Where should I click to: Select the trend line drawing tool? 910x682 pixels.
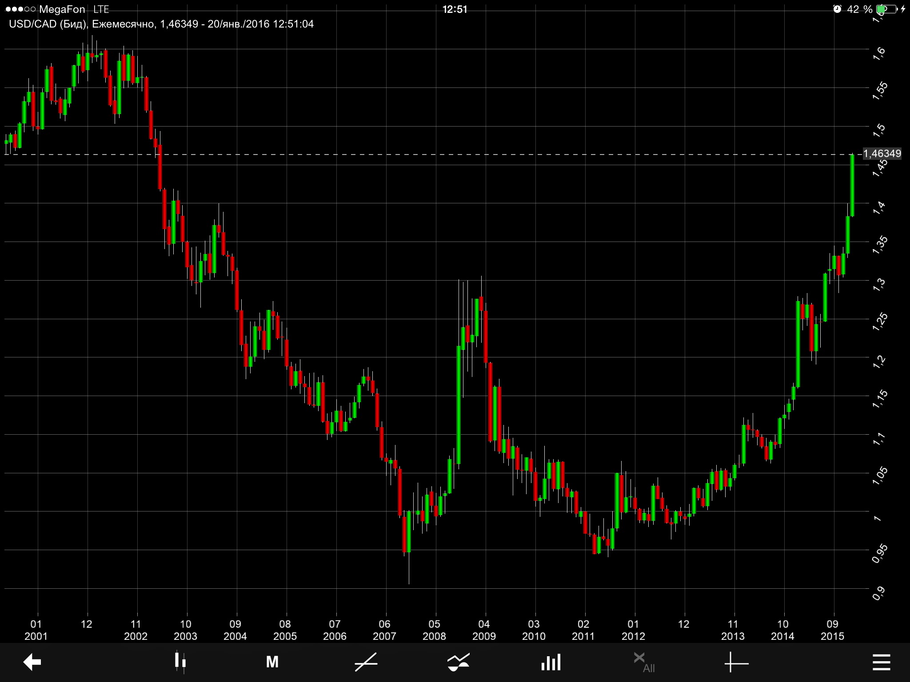(366, 662)
